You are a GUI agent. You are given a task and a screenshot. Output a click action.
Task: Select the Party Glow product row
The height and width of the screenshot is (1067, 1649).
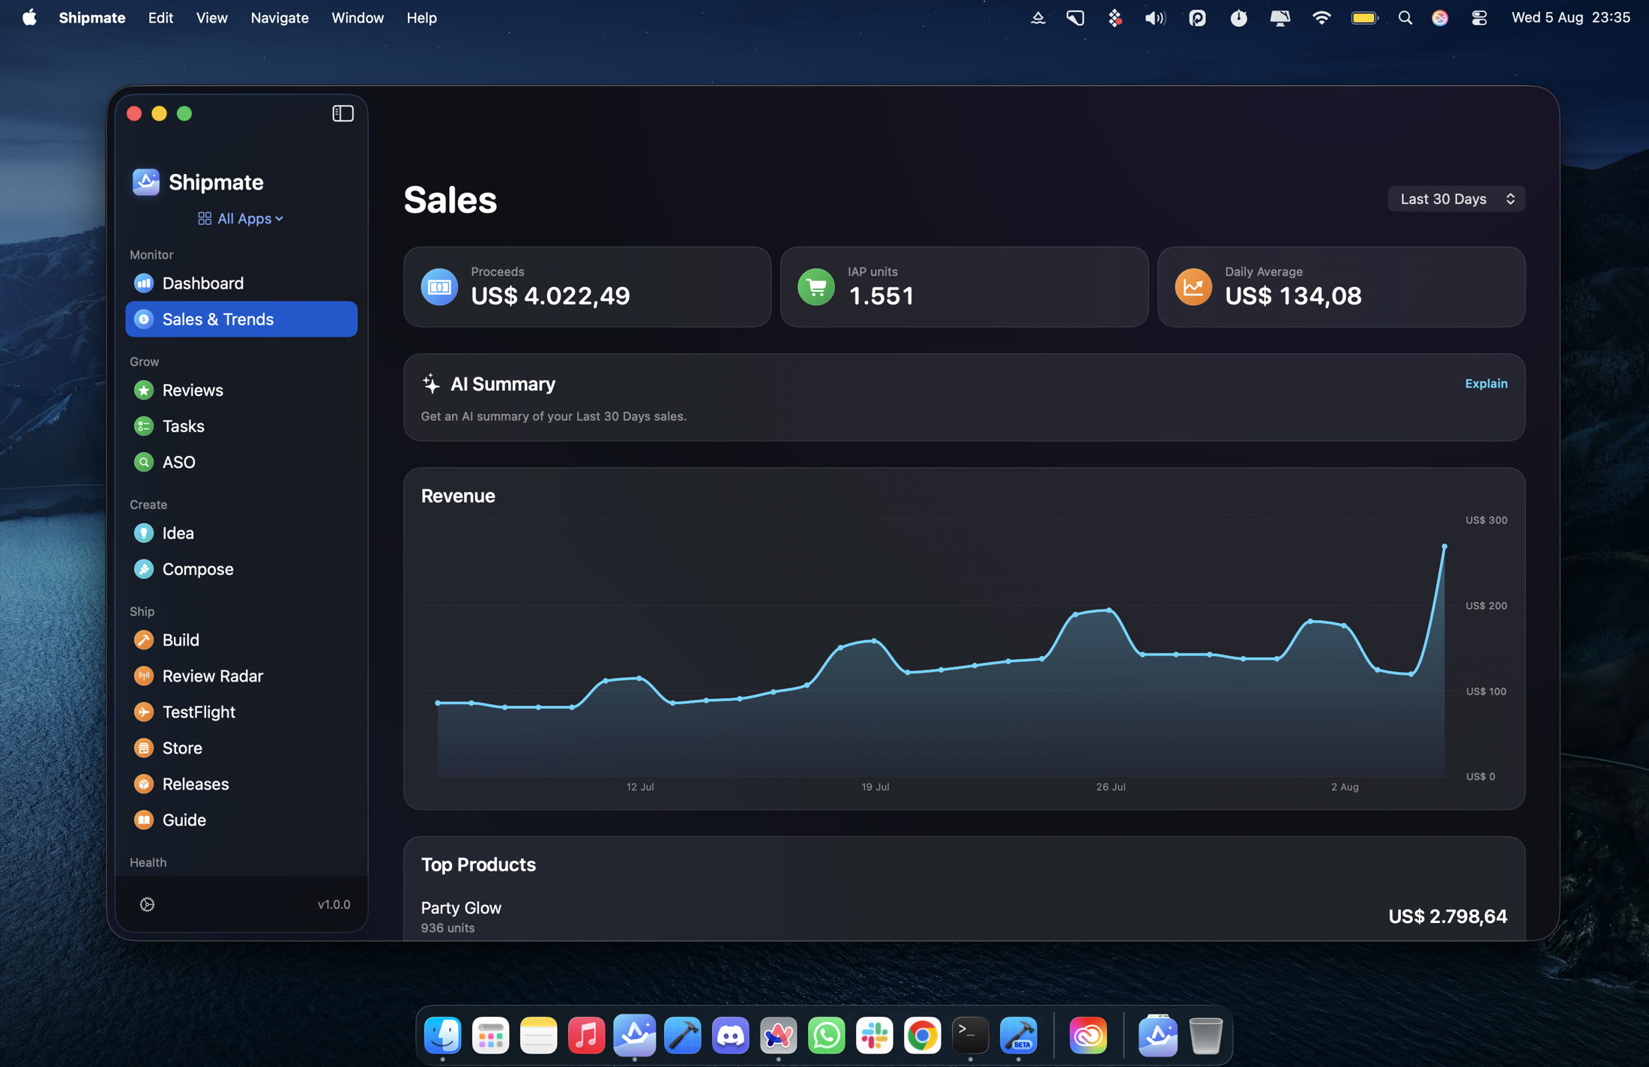click(964, 916)
